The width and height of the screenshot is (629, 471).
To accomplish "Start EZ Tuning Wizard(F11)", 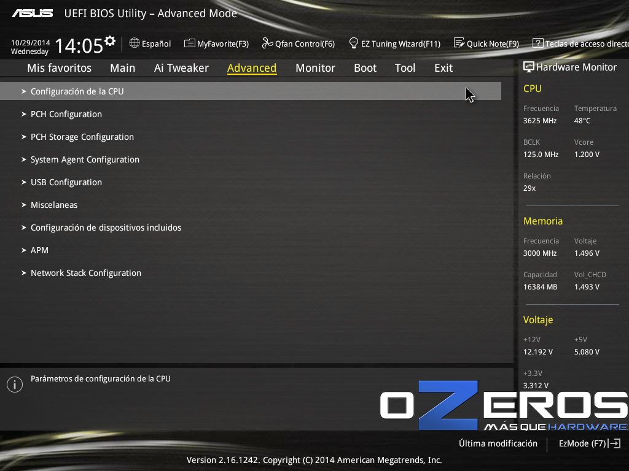I will 395,44.
